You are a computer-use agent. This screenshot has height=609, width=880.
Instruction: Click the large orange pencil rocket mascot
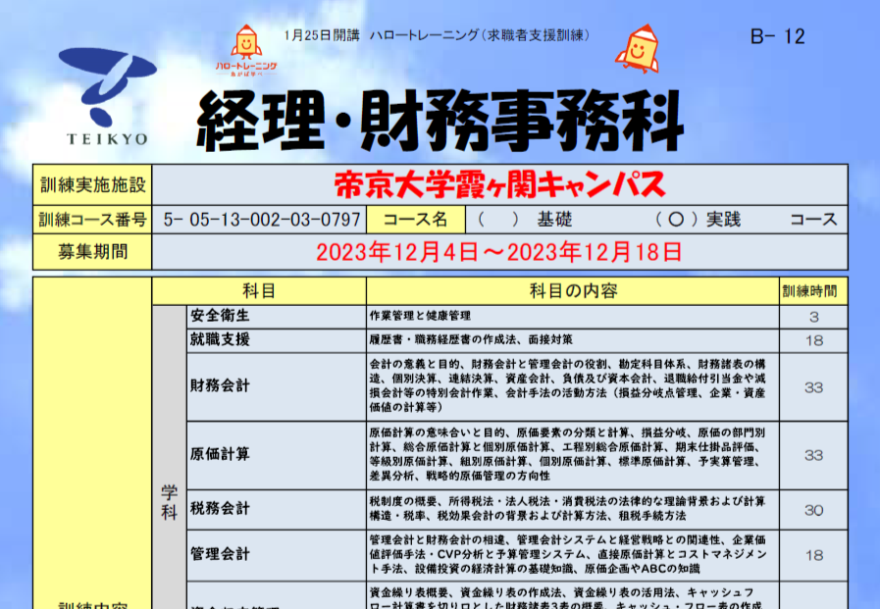click(x=638, y=49)
